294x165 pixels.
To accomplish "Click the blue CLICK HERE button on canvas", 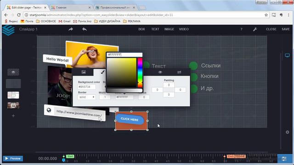I will (x=130, y=119).
